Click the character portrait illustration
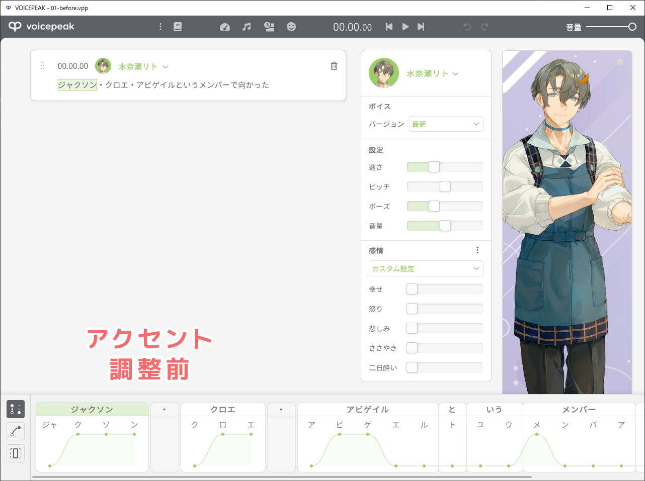The image size is (645, 481). coord(567,222)
